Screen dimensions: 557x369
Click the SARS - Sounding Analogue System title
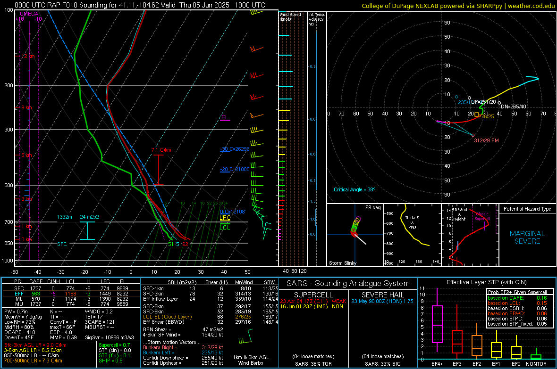(x=348, y=284)
